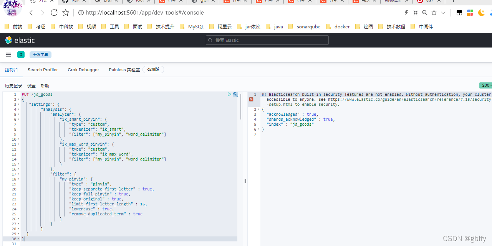Toggle the moon night mode icon
The width and height of the screenshot is (492, 246).
point(481,13)
